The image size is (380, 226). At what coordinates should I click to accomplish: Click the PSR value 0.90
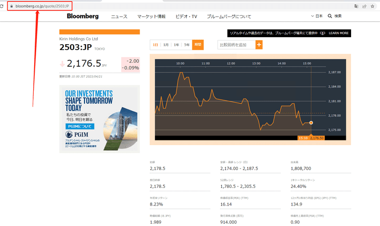coord(295,222)
